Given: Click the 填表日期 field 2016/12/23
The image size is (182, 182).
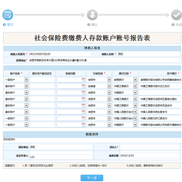Looking at the screenshot, I should [150, 155].
